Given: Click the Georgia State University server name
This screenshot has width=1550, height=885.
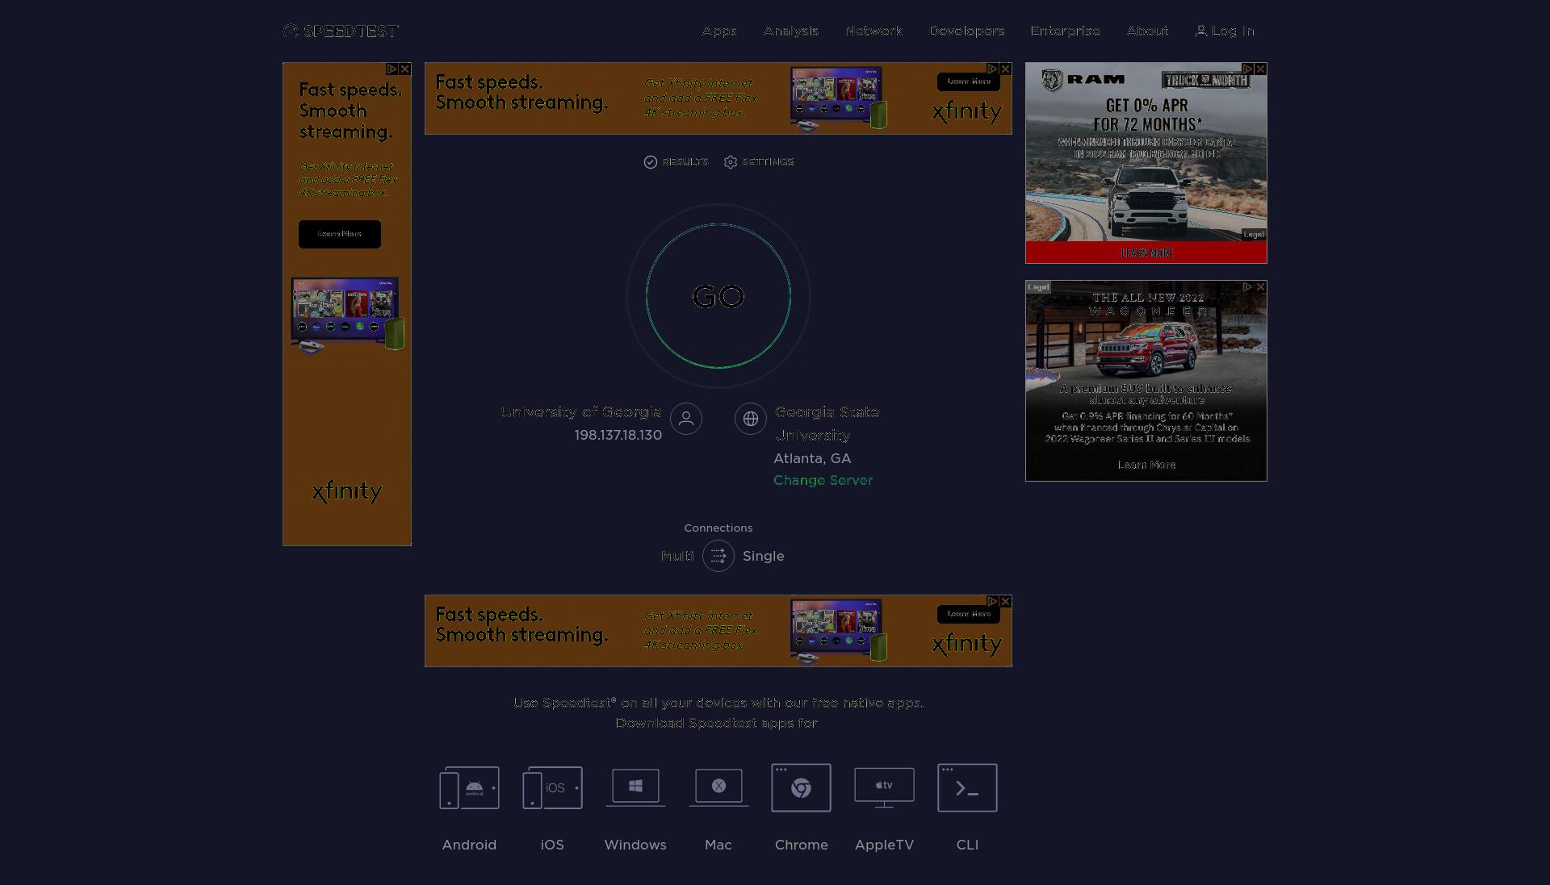Looking at the screenshot, I should (827, 424).
